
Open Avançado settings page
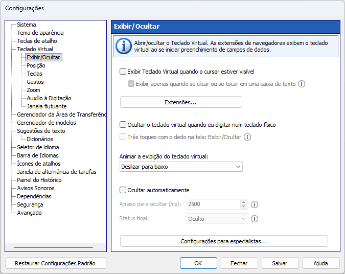(29, 213)
